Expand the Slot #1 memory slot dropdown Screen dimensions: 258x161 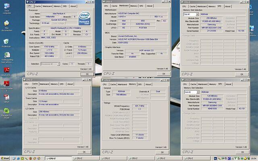[190, 14]
